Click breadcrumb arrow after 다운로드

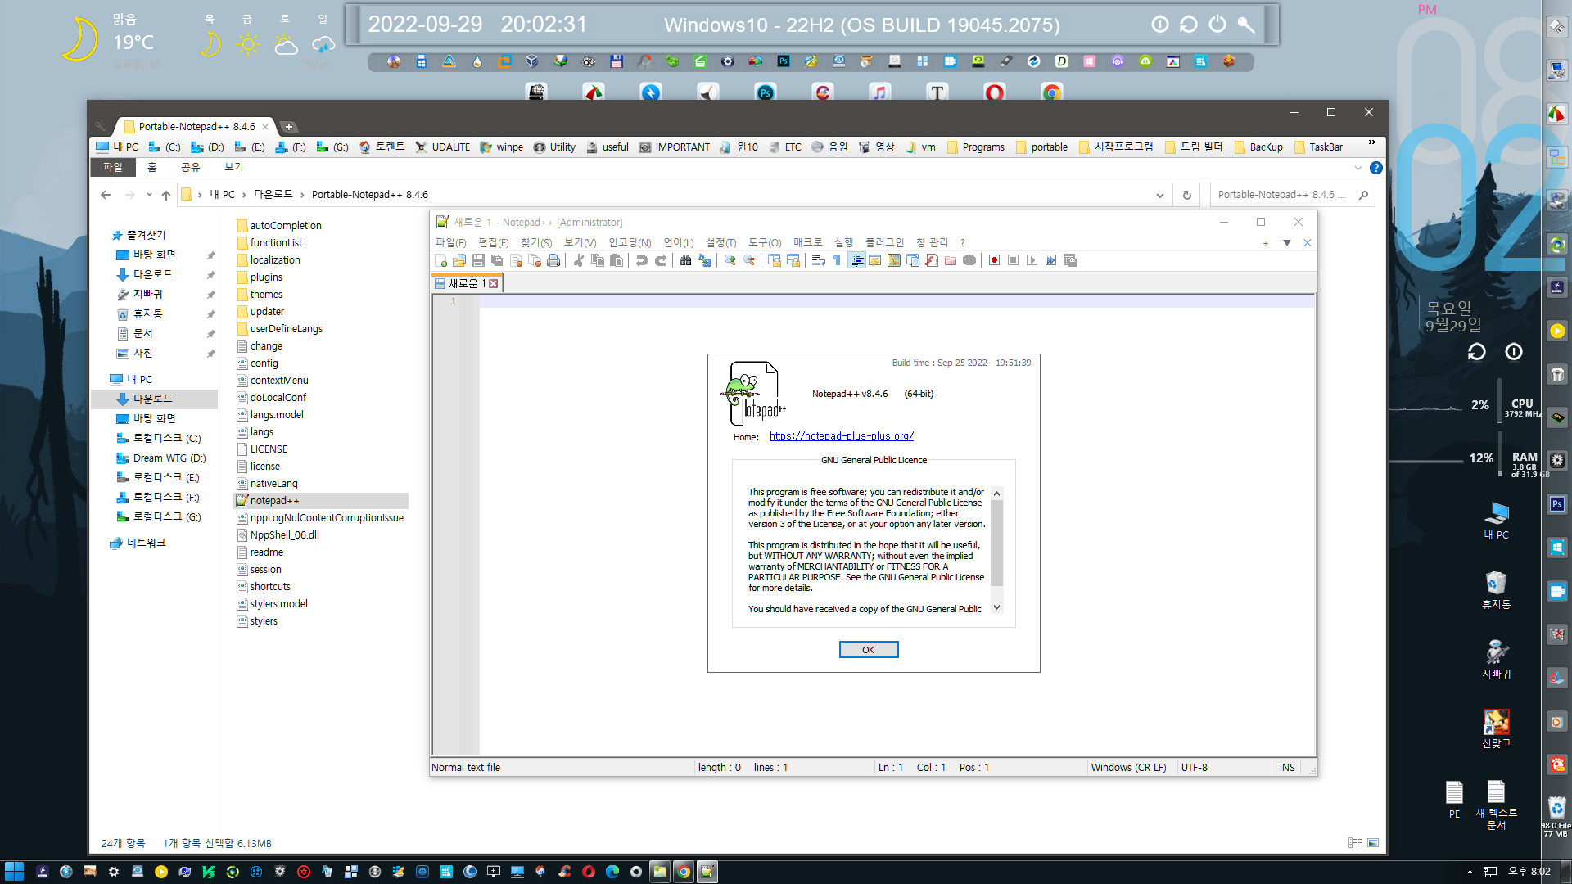point(302,195)
